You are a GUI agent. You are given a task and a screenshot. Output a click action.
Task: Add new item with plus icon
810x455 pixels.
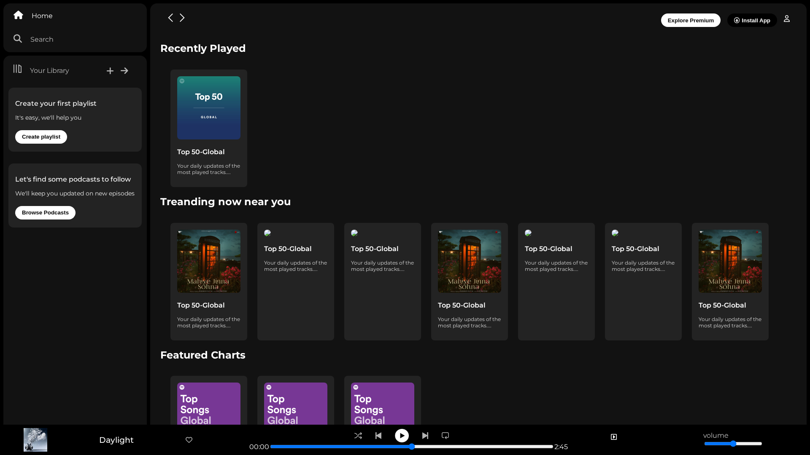click(x=110, y=71)
